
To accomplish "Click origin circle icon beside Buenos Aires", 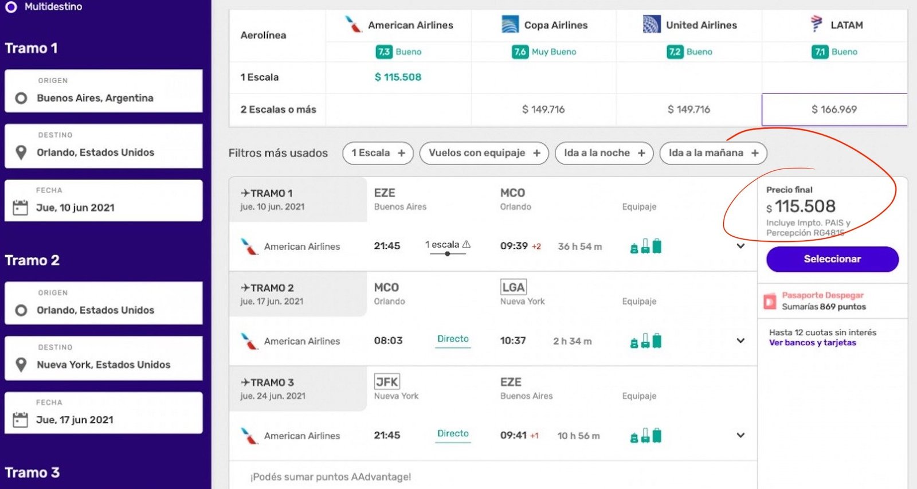I will click(x=21, y=98).
